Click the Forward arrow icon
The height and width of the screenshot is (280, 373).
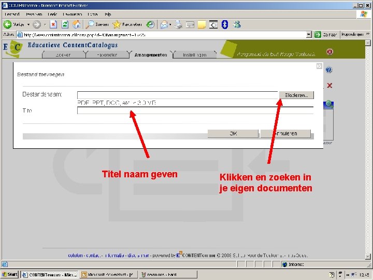click(x=37, y=24)
